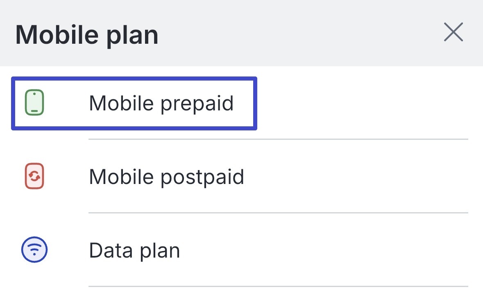The height and width of the screenshot is (305, 483).
Task: Click the green phone icon for Mobile prepaid
Action: [34, 103]
